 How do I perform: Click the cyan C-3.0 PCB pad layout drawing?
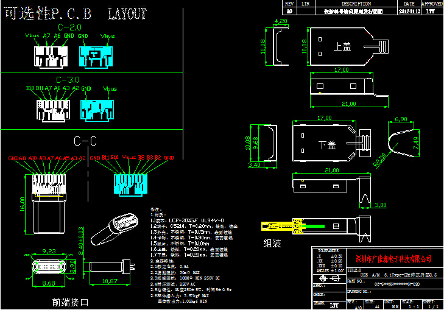[x=97, y=111]
